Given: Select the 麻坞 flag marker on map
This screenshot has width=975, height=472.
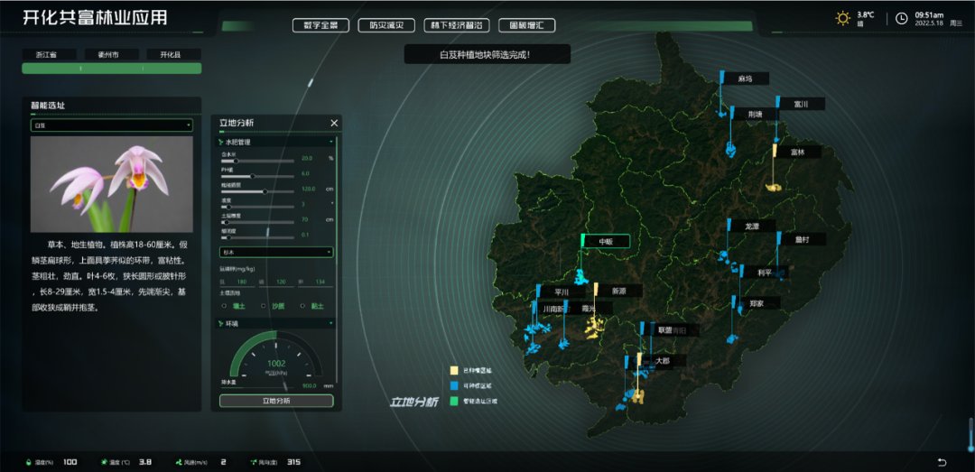Looking at the screenshot, I should pyautogui.click(x=722, y=78).
